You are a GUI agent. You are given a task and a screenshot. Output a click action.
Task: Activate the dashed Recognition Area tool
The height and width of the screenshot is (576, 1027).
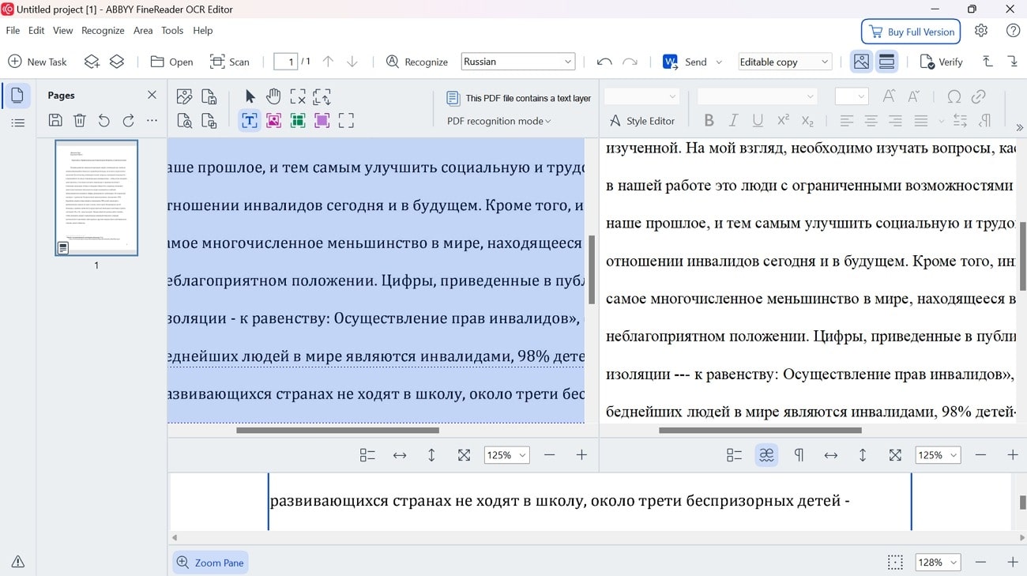point(346,121)
